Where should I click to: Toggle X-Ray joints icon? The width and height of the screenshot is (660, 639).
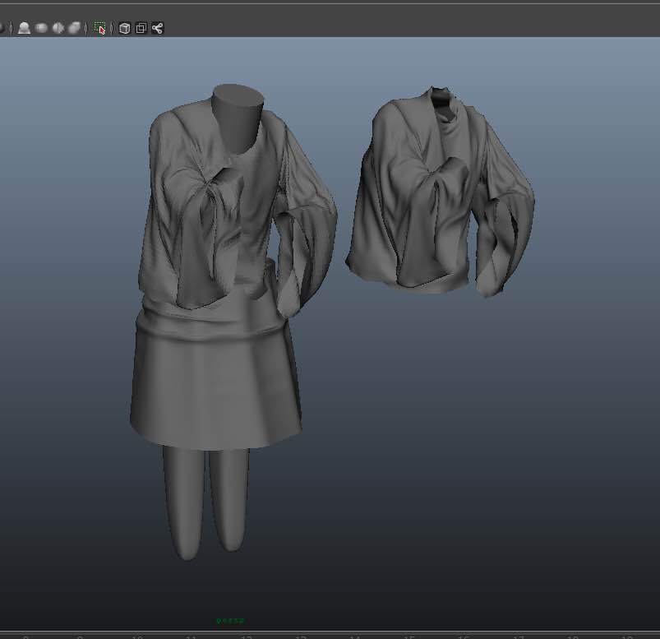tap(158, 28)
